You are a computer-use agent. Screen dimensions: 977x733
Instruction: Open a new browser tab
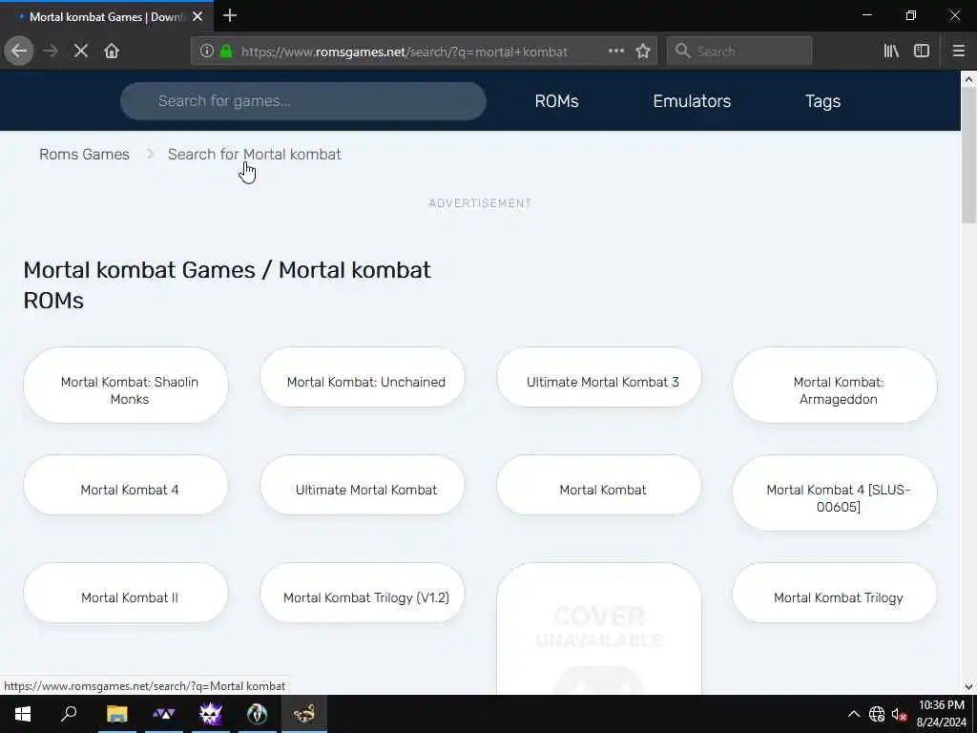(230, 15)
